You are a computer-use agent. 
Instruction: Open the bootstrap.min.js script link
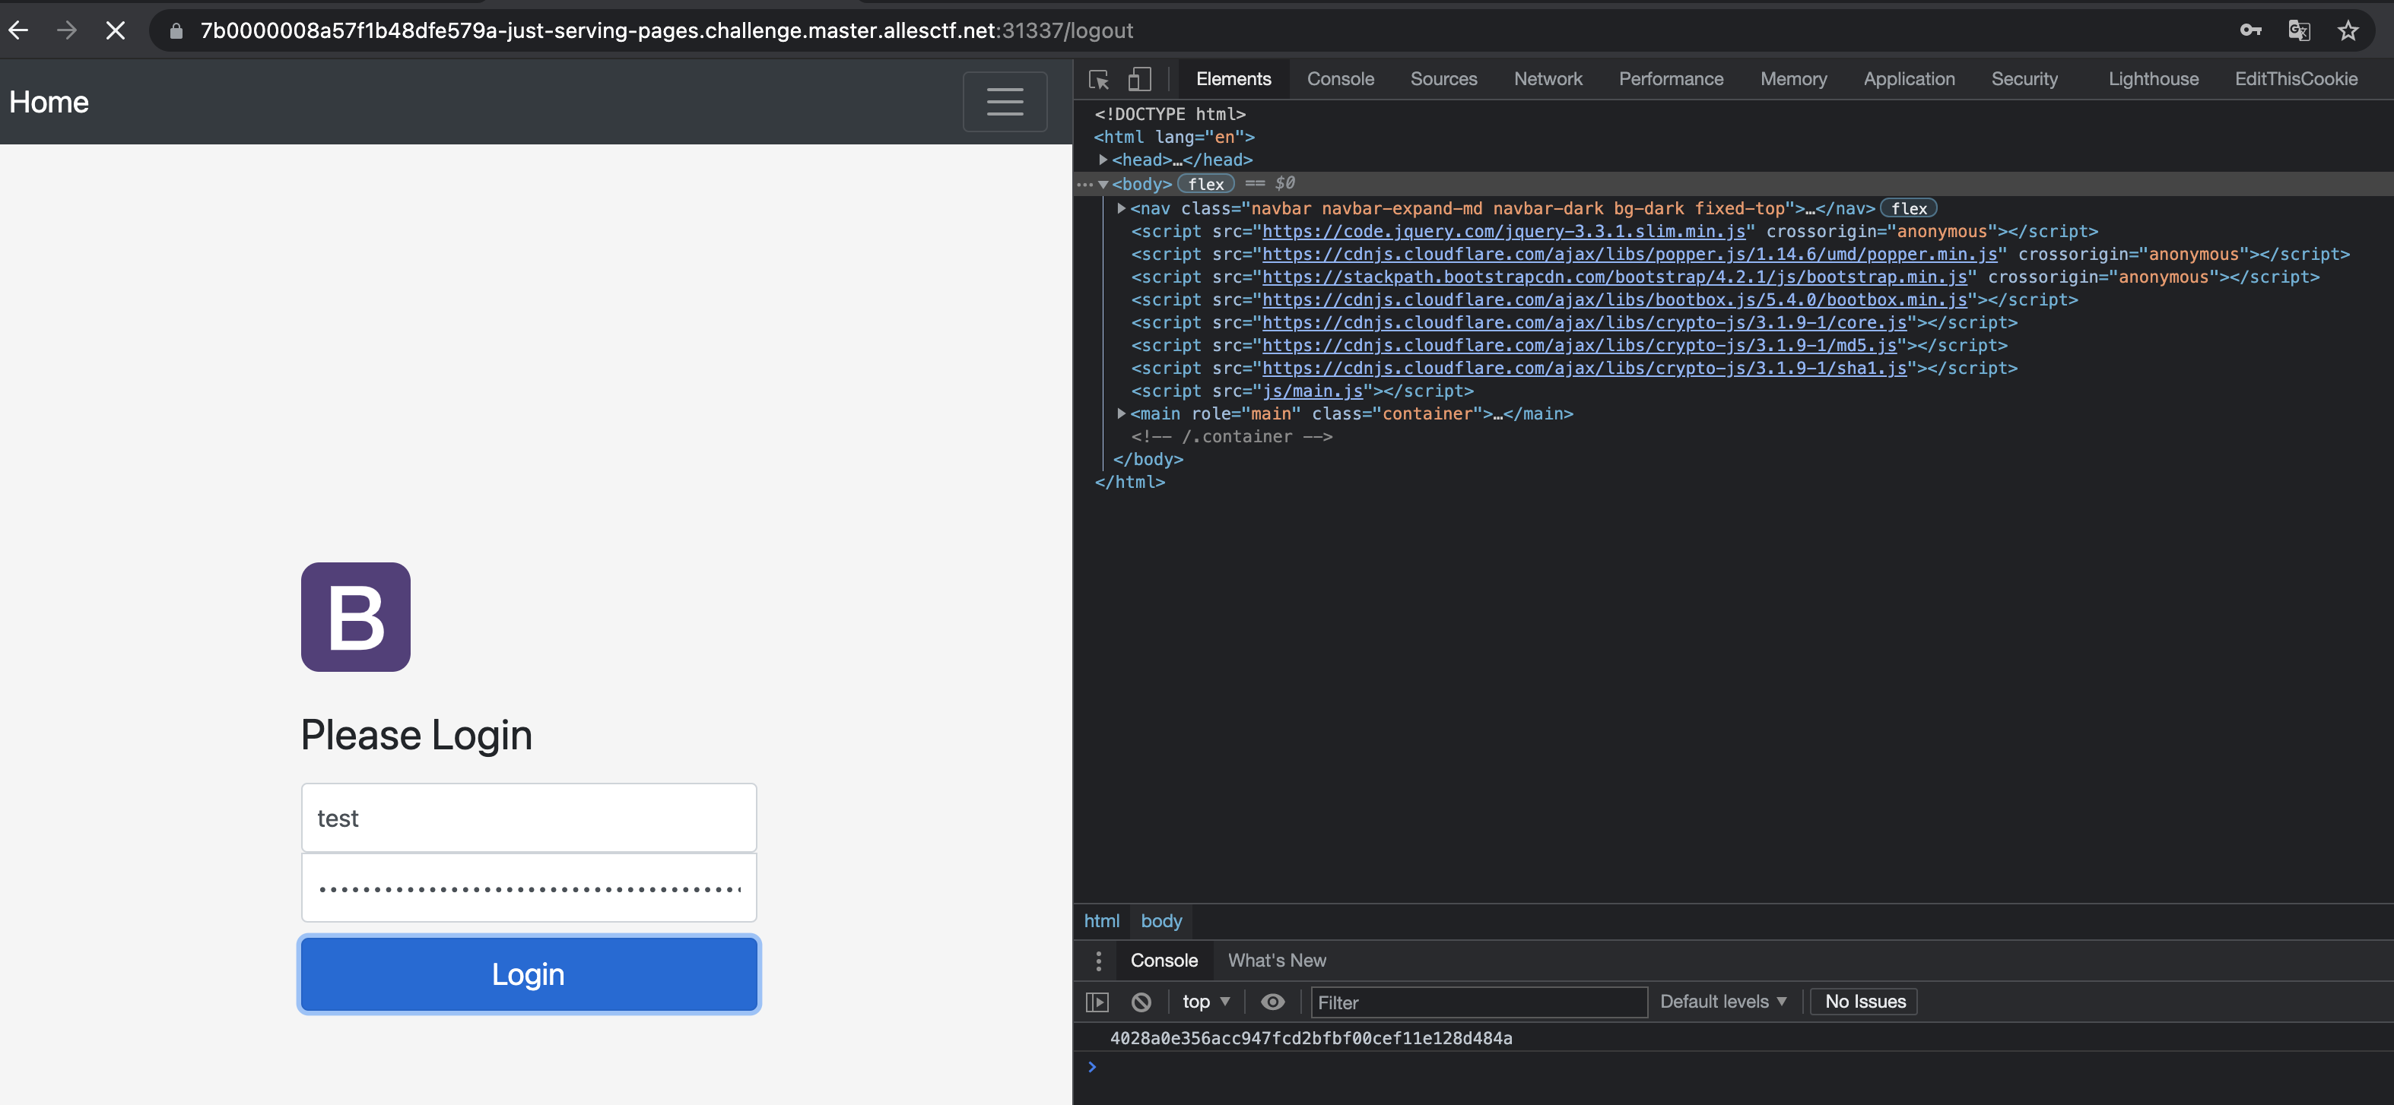[1615, 277]
